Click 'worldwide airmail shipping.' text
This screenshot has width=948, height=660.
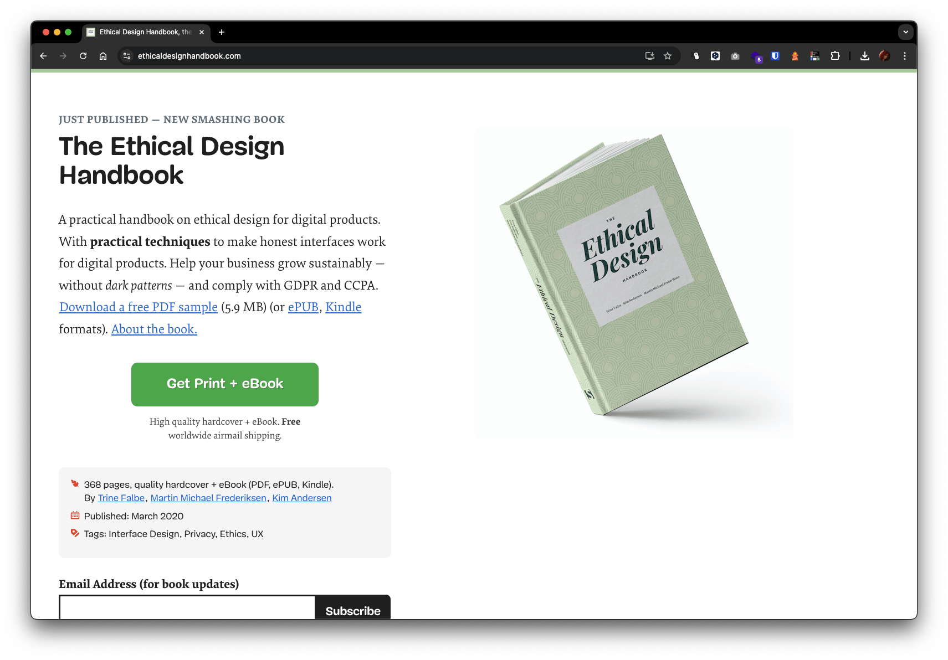coord(225,435)
